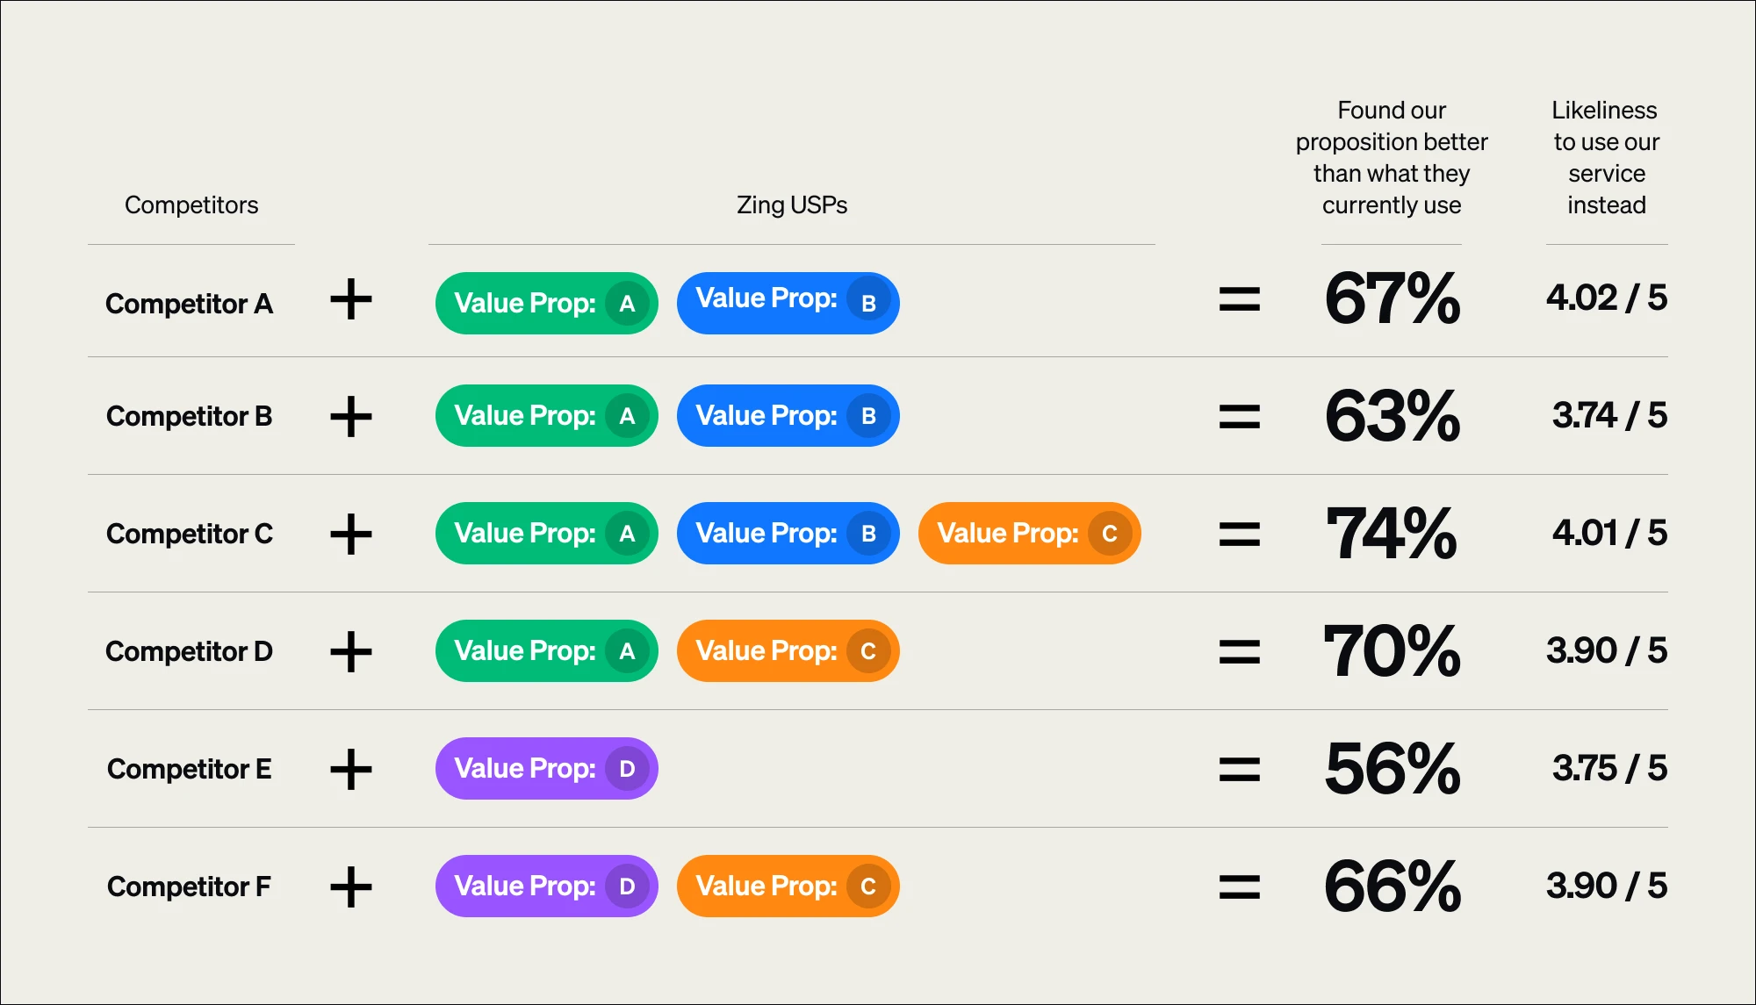Select the plus icon in Competitor F row
This screenshot has width=1756, height=1005.
pyautogui.click(x=351, y=887)
